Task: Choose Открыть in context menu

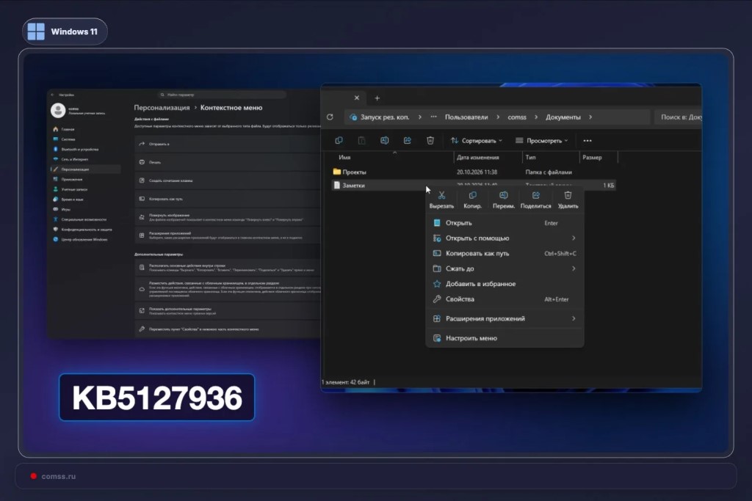Action: pyautogui.click(x=505, y=223)
